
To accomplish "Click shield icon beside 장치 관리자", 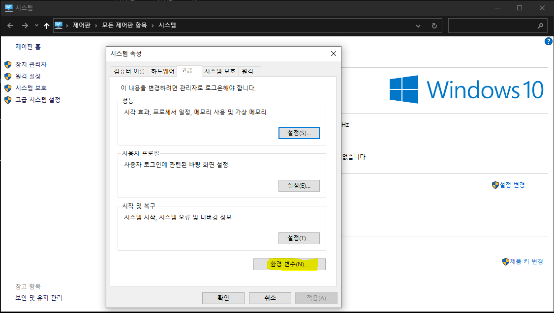I will 8,64.
